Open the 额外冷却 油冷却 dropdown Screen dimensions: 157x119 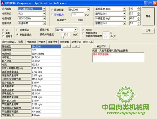(x=76, y=30)
